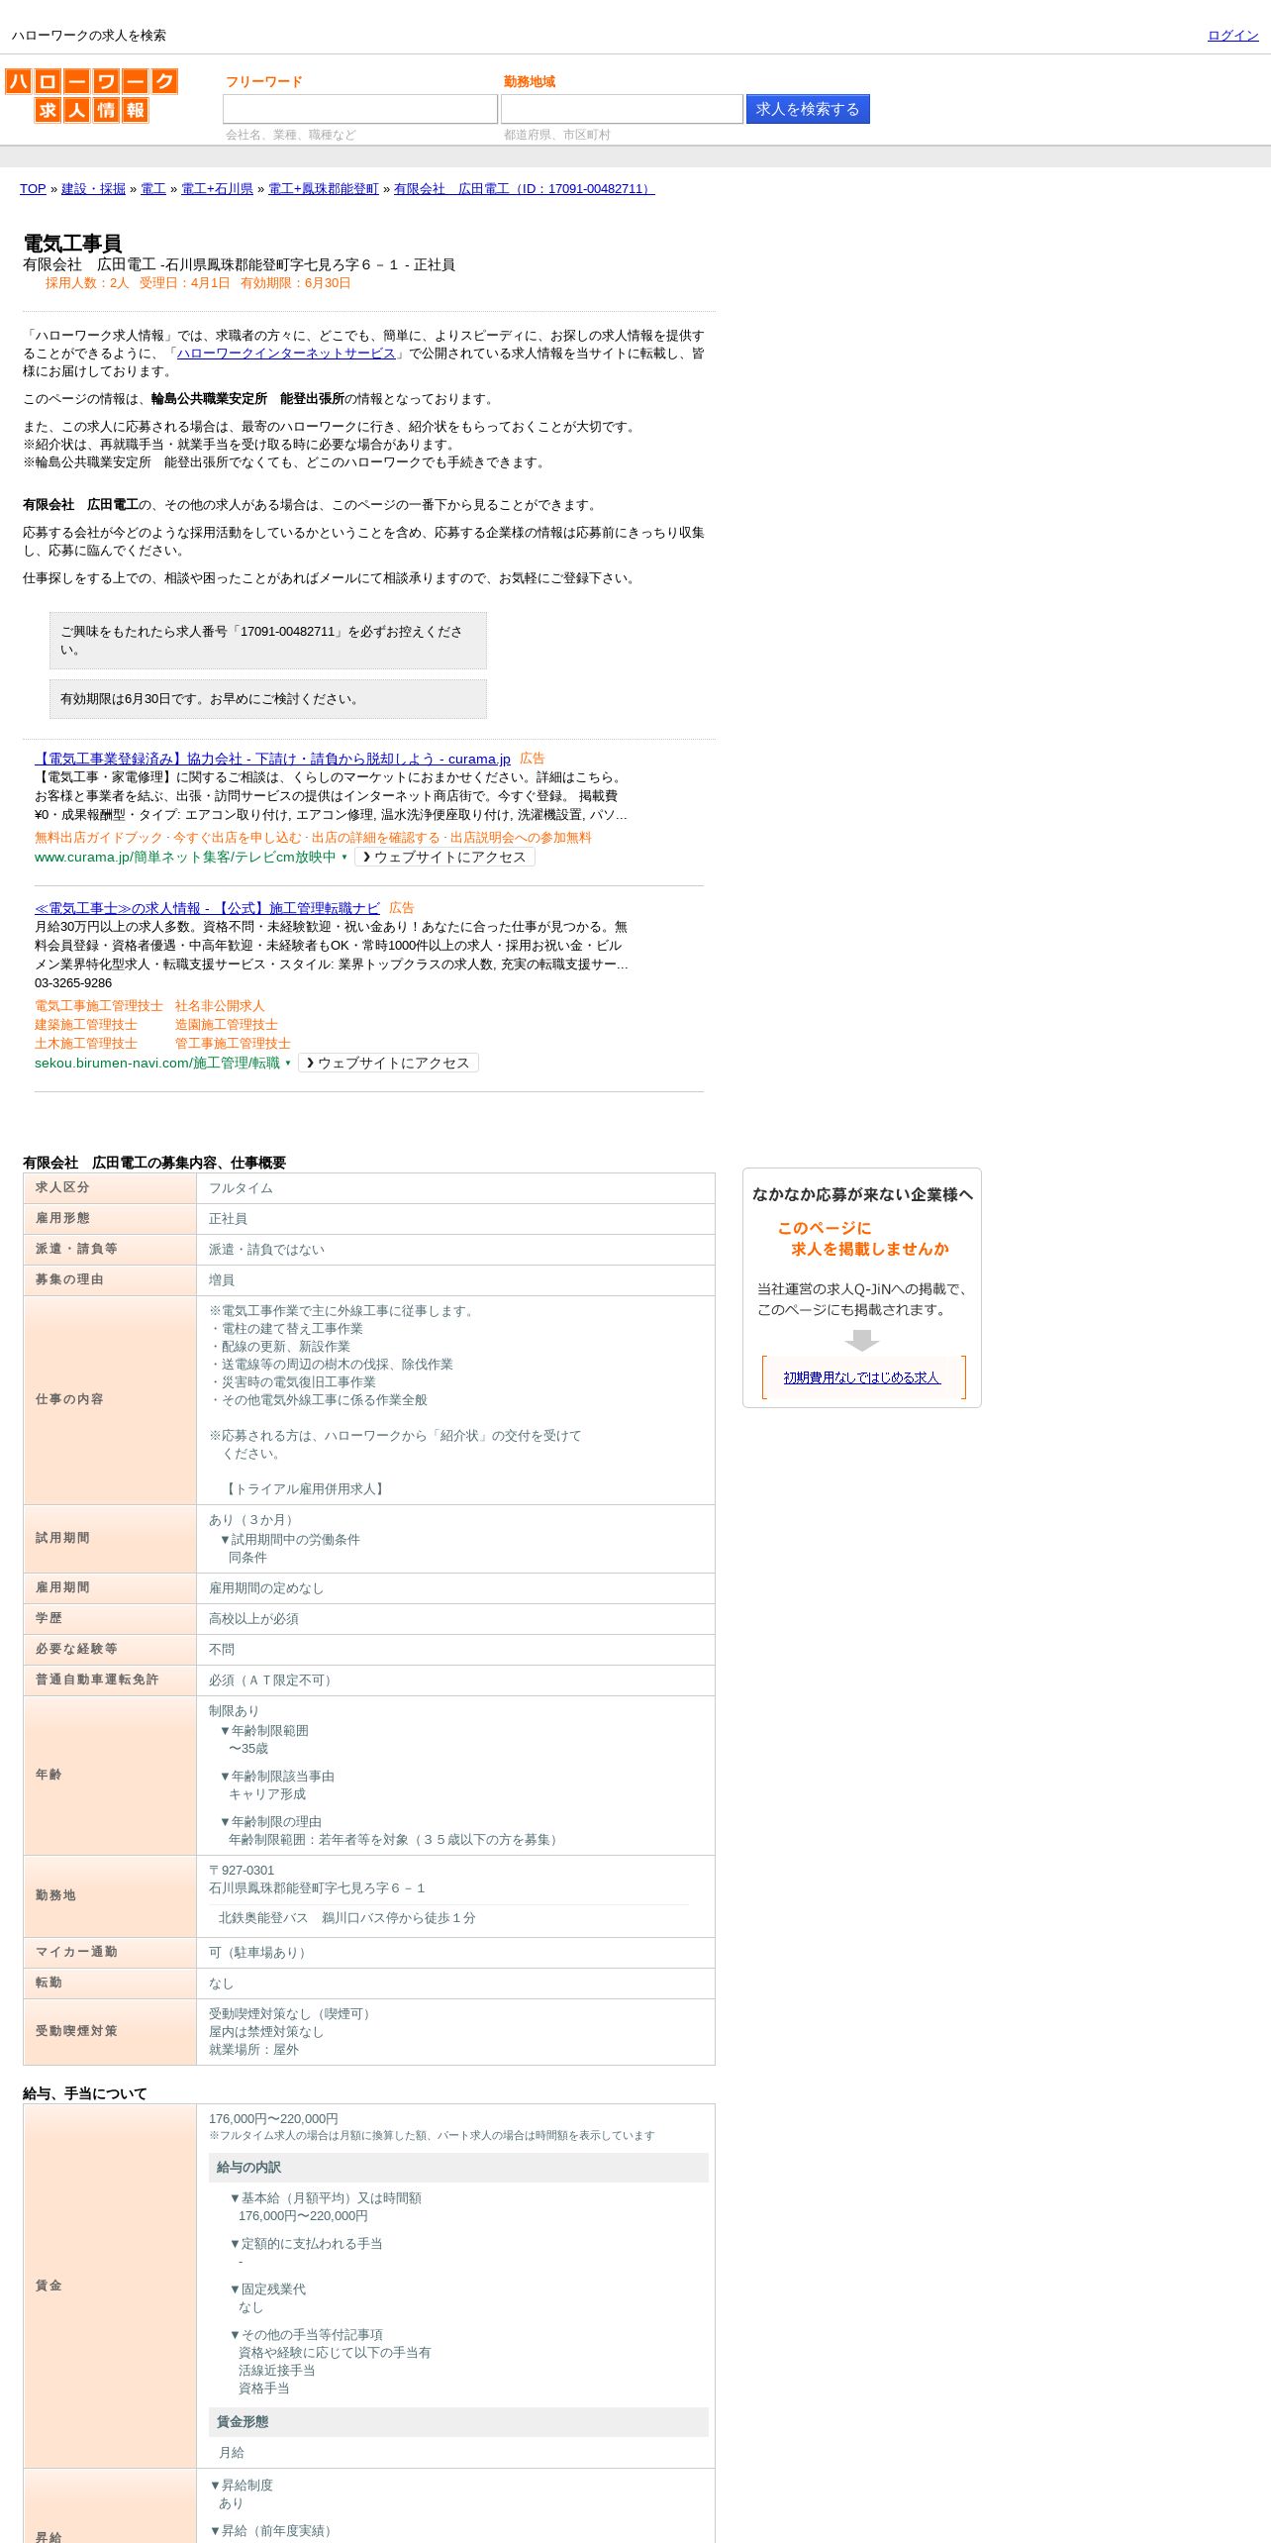Screen dimensions: 1271x2543
Task: Go to TOP breadcrumb link
Action: point(33,189)
